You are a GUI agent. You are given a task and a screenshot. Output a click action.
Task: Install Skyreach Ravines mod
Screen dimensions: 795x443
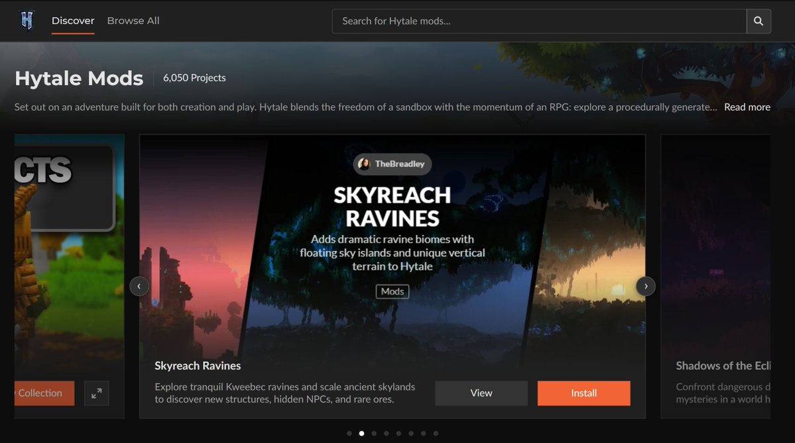pyautogui.click(x=583, y=393)
